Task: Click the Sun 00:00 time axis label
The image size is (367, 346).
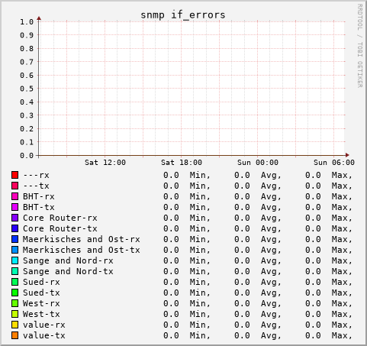Action: click(x=258, y=163)
